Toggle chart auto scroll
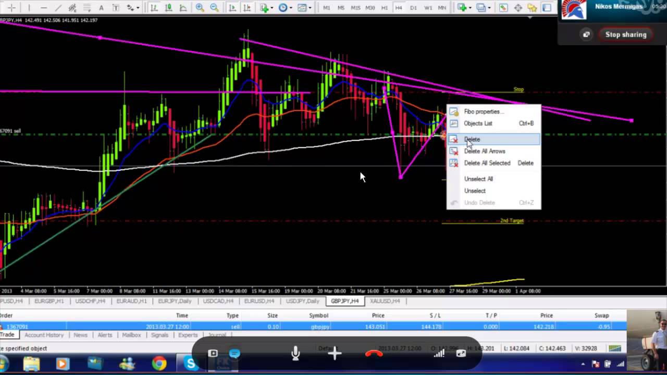Screen dimensions: 667x375 [x=232, y=8]
